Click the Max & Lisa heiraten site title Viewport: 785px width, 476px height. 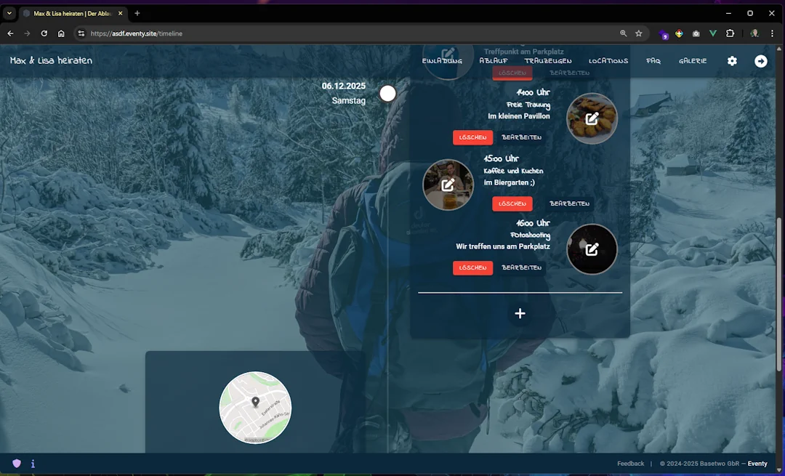[x=51, y=60]
